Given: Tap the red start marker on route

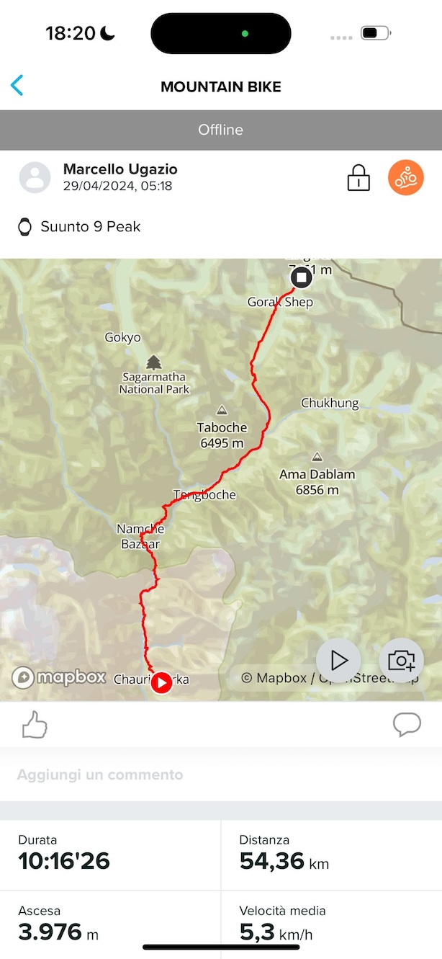Looking at the screenshot, I should tap(162, 682).
